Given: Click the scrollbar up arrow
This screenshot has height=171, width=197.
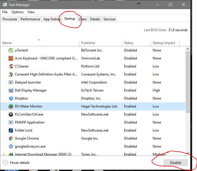Looking at the screenshot, I should coord(188,49).
